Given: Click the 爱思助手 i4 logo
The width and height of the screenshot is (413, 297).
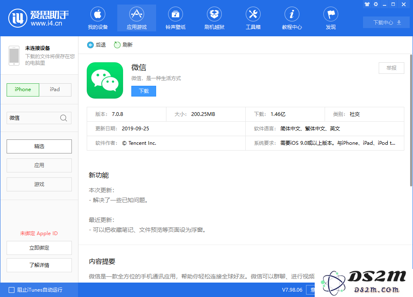Looking at the screenshot, I should [x=38, y=18].
